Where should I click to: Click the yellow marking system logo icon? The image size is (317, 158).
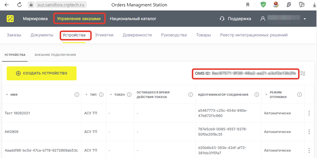pos(10,19)
